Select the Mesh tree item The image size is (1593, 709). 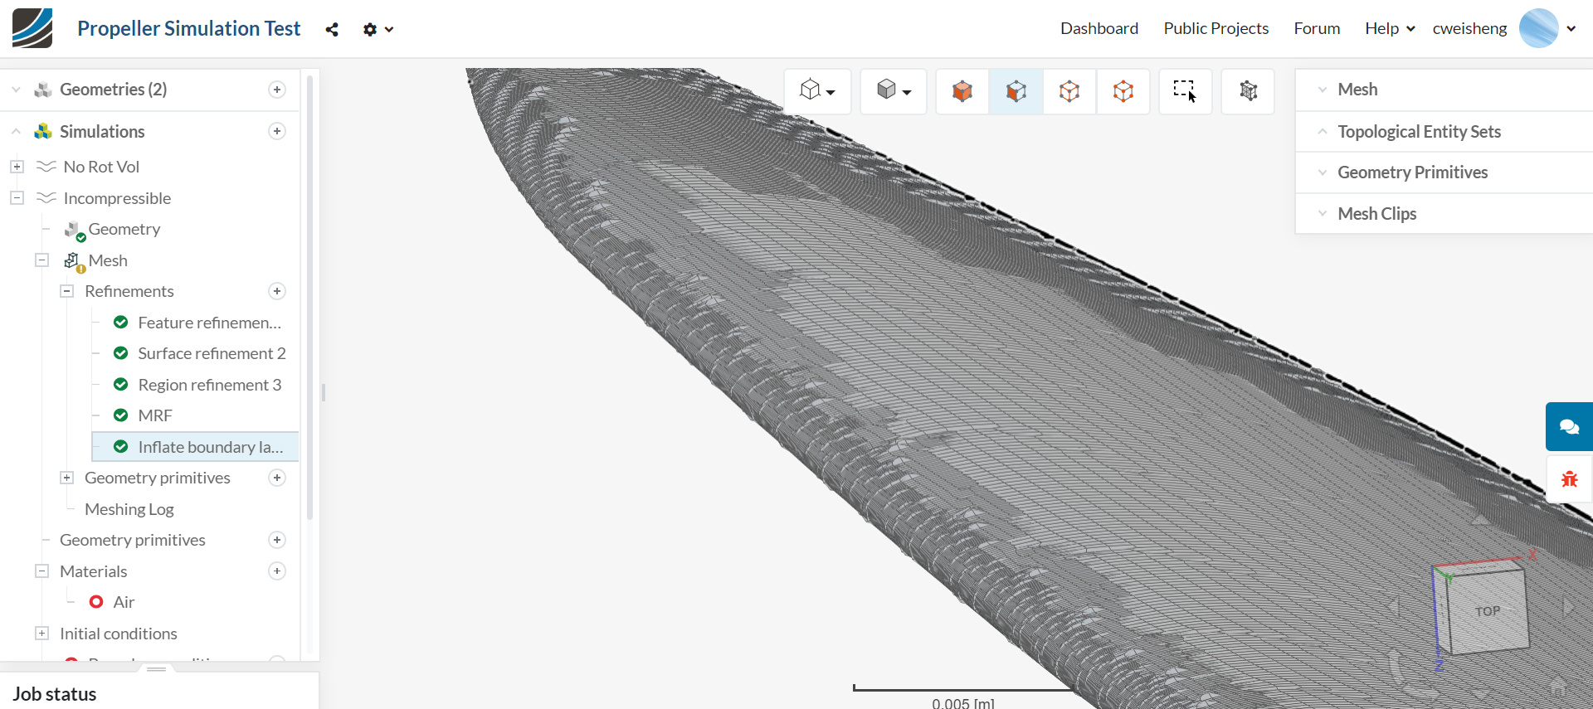click(x=108, y=260)
